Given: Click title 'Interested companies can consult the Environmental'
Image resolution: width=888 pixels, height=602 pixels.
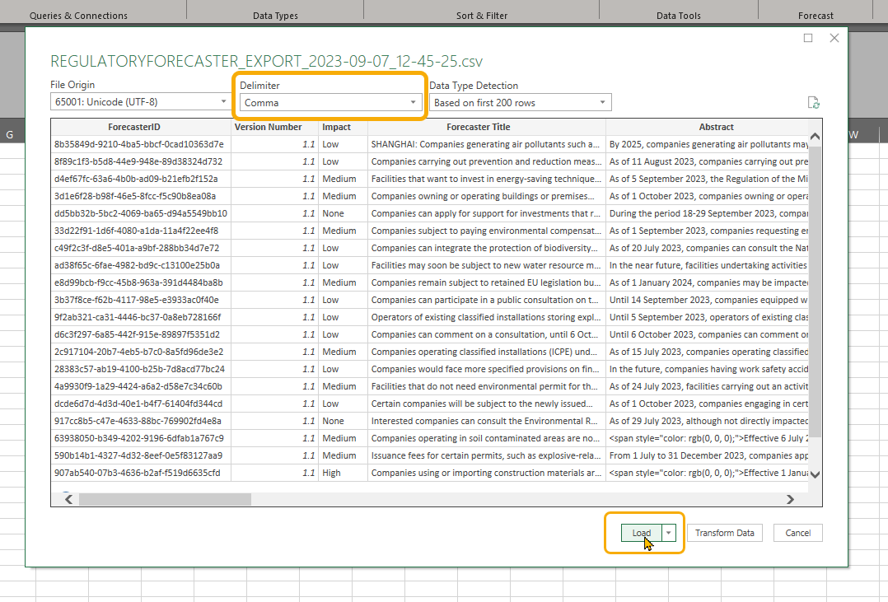Looking at the screenshot, I should point(487,421).
